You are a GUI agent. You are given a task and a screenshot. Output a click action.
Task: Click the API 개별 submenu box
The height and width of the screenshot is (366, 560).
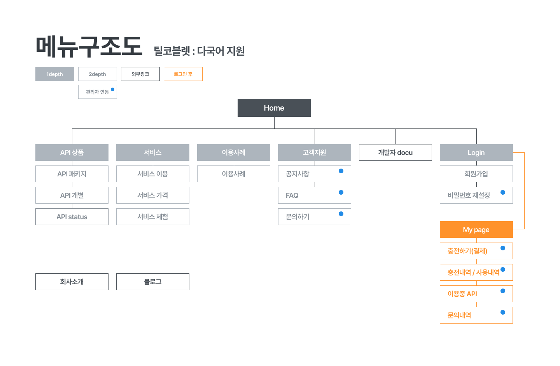[x=72, y=195]
